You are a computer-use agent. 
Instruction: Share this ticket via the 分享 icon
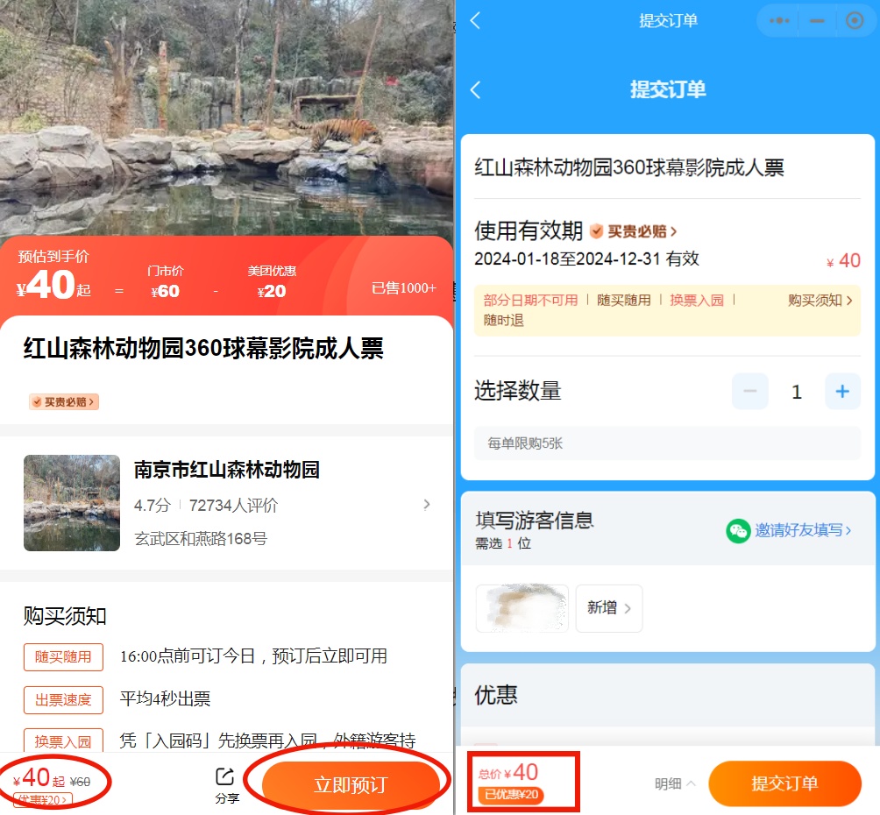coord(227,785)
